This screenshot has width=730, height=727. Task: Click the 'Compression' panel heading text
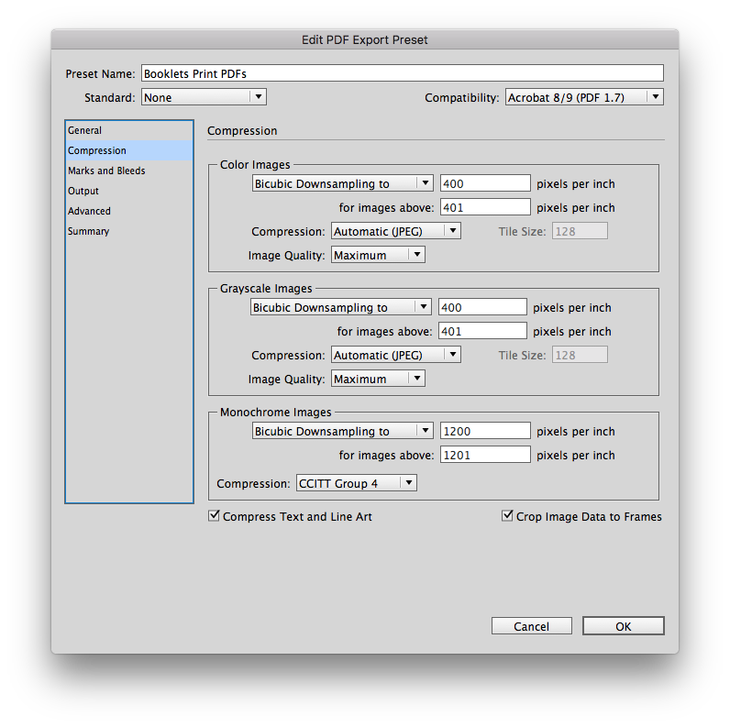(x=242, y=131)
